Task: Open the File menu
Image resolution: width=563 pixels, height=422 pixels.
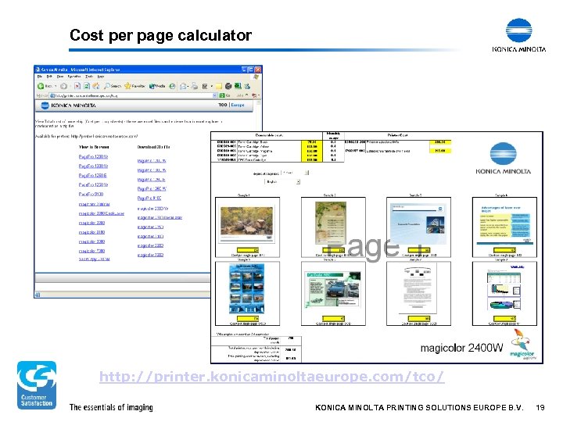Action: pyautogui.click(x=40, y=77)
